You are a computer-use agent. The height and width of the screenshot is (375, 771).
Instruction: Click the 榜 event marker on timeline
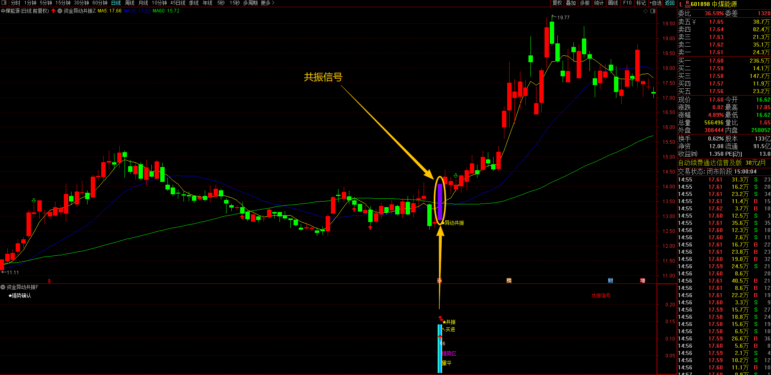(509, 281)
